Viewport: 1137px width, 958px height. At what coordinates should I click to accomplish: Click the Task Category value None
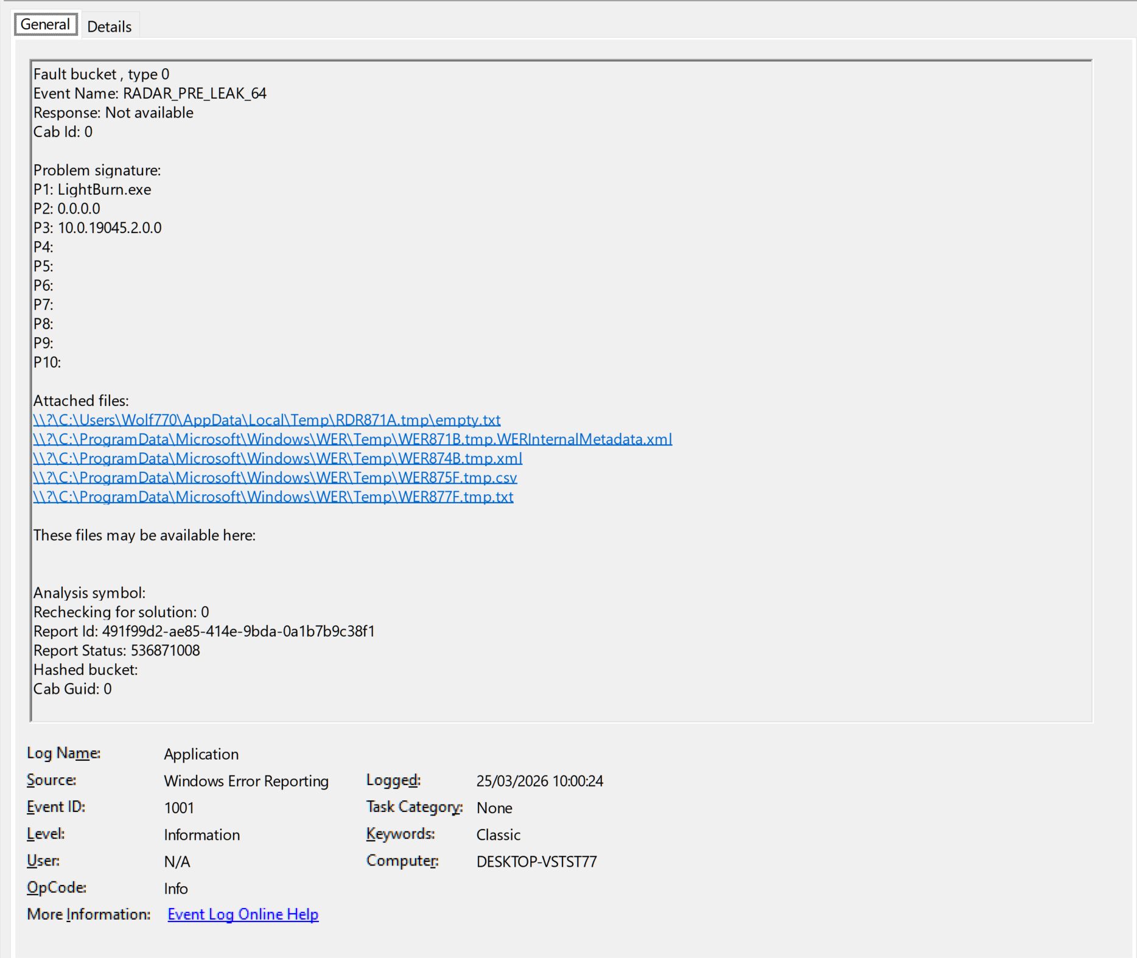click(x=494, y=808)
